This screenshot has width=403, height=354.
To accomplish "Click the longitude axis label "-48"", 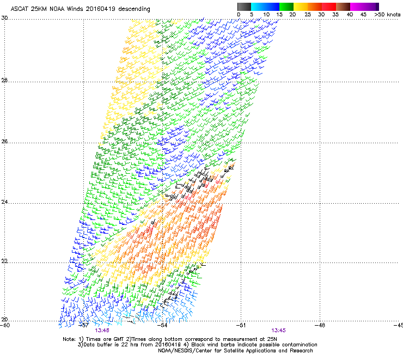I will tap(320, 326).
